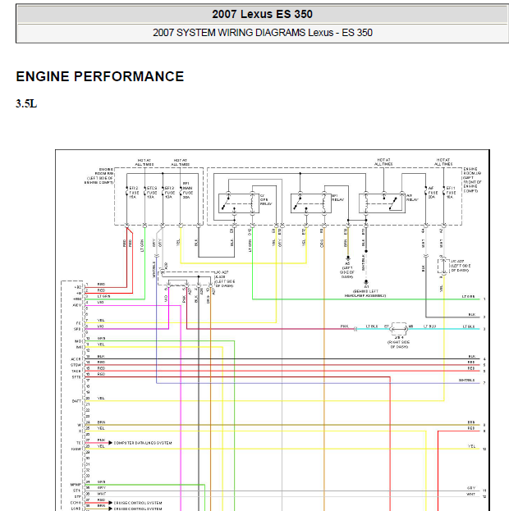Click the 'GRY' wire end numbered 11
Image resolution: width=509 pixels, height=511 pixels.
[471, 488]
